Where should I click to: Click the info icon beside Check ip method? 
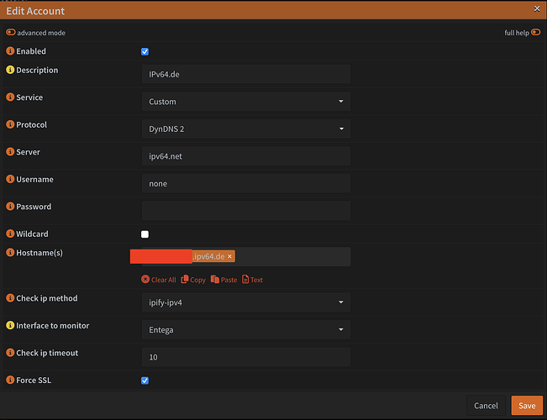pos(10,299)
